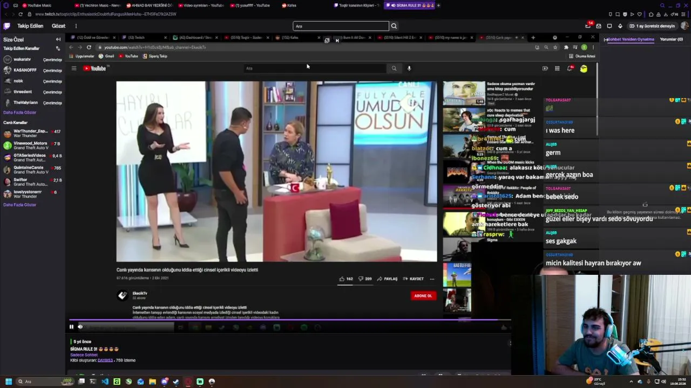Click the taskbar search box
The height and width of the screenshot is (388, 691).
point(45,382)
